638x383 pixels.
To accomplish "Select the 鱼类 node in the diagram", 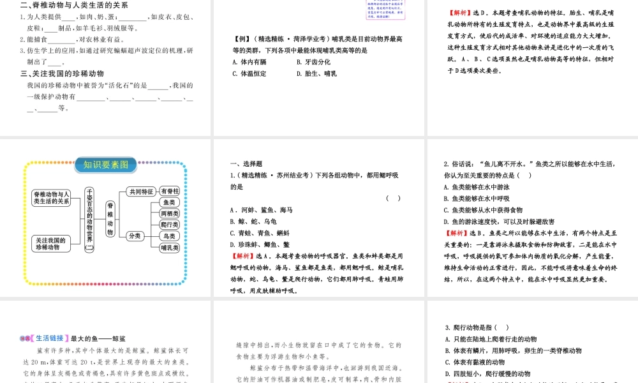I will click(169, 202).
